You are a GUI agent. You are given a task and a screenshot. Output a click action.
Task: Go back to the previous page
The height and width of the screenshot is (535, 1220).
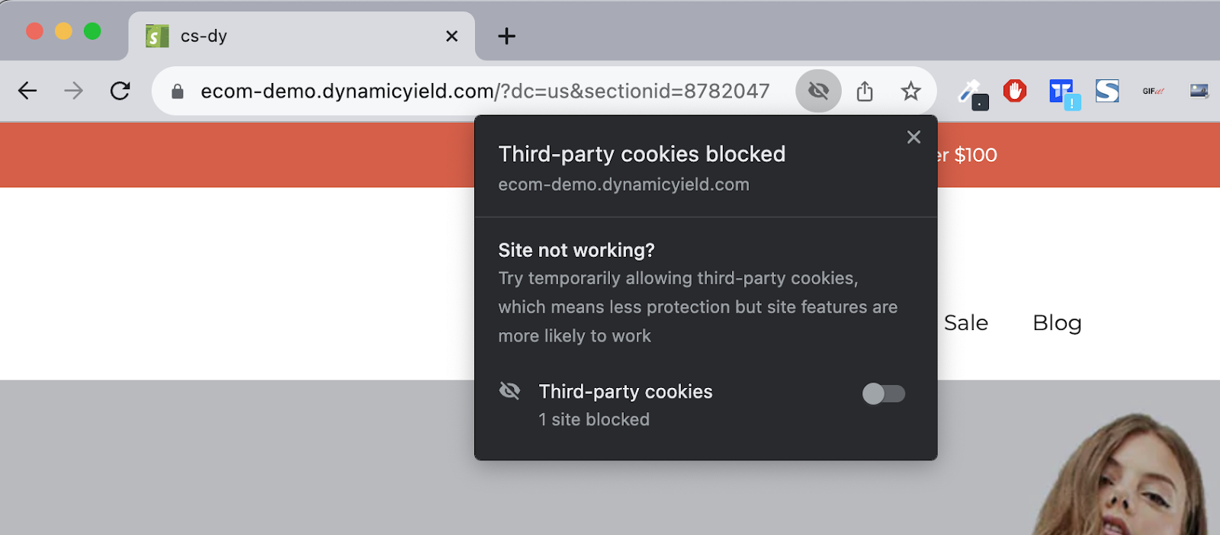(27, 91)
